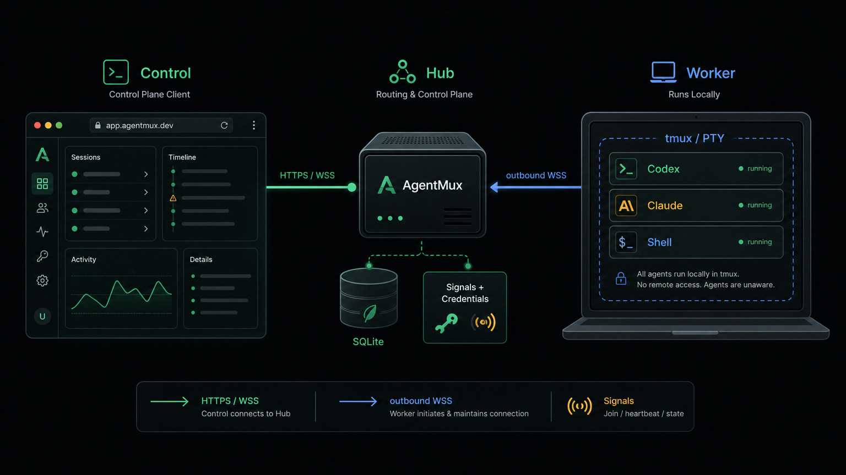Image resolution: width=846 pixels, height=475 pixels.
Task: Select the Codex agent row
Action: (x=696, y=169)
